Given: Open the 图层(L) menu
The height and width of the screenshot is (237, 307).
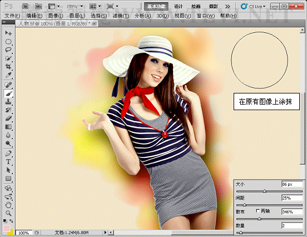Looking at the screenshot, I should coord(77,16).
